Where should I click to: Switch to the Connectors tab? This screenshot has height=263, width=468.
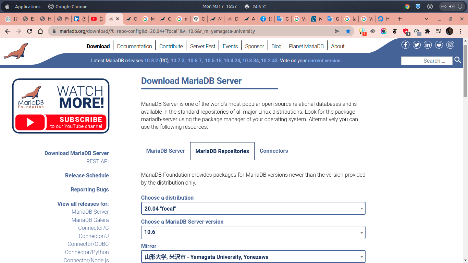point(274,151)
